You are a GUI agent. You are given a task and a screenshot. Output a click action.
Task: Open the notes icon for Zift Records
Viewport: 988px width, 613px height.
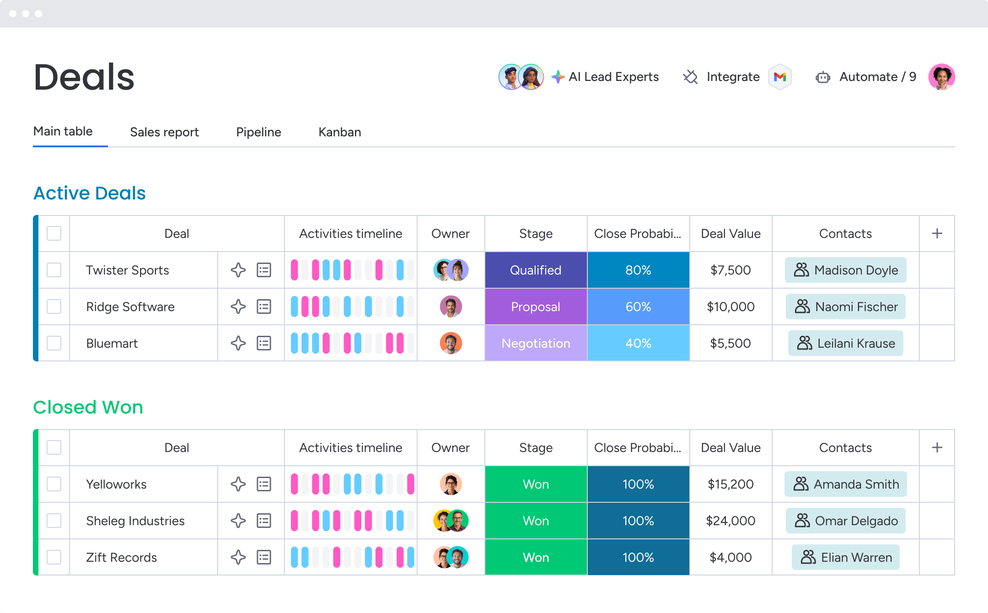[264, 557]
